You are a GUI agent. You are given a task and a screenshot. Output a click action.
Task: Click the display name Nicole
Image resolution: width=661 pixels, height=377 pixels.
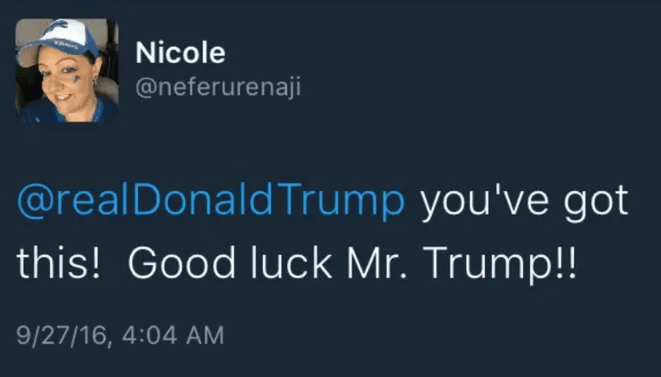(x=180, y=53)
